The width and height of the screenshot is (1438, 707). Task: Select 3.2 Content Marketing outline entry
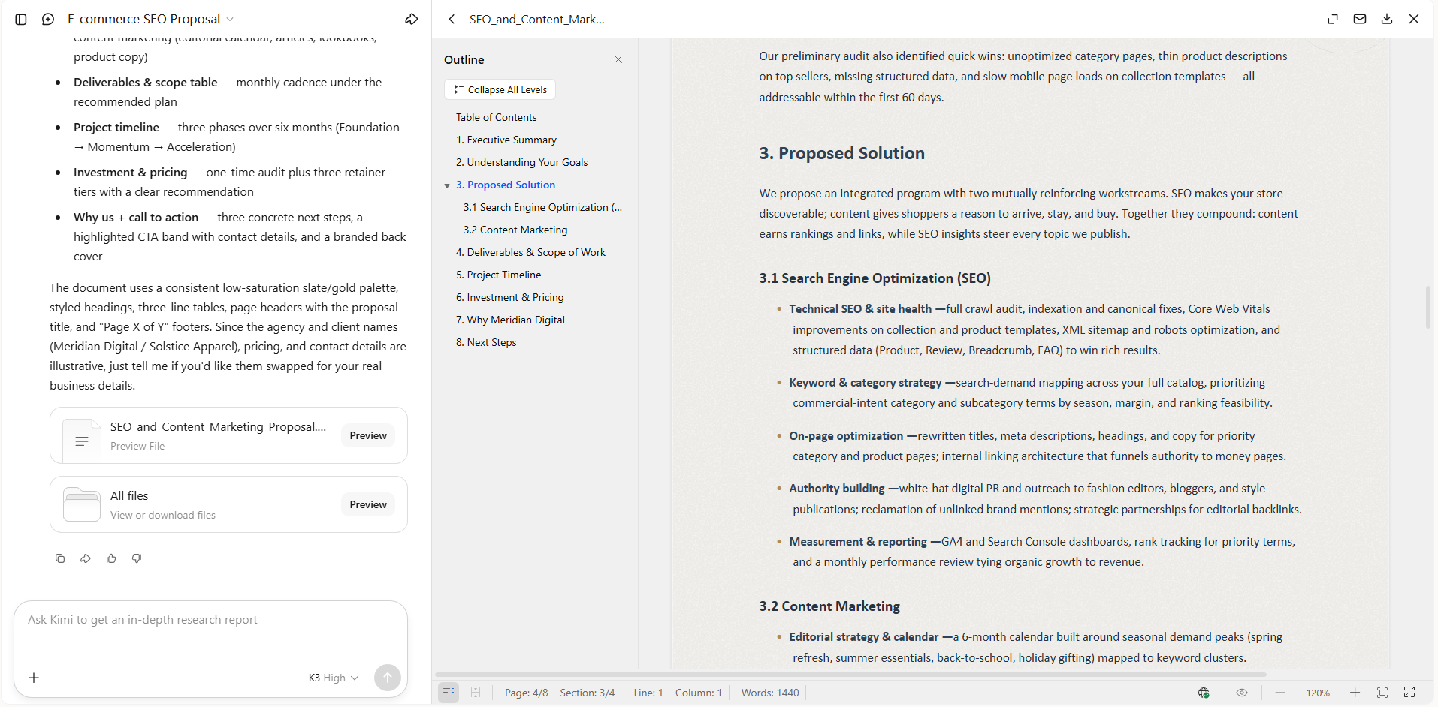coord(515,230)
